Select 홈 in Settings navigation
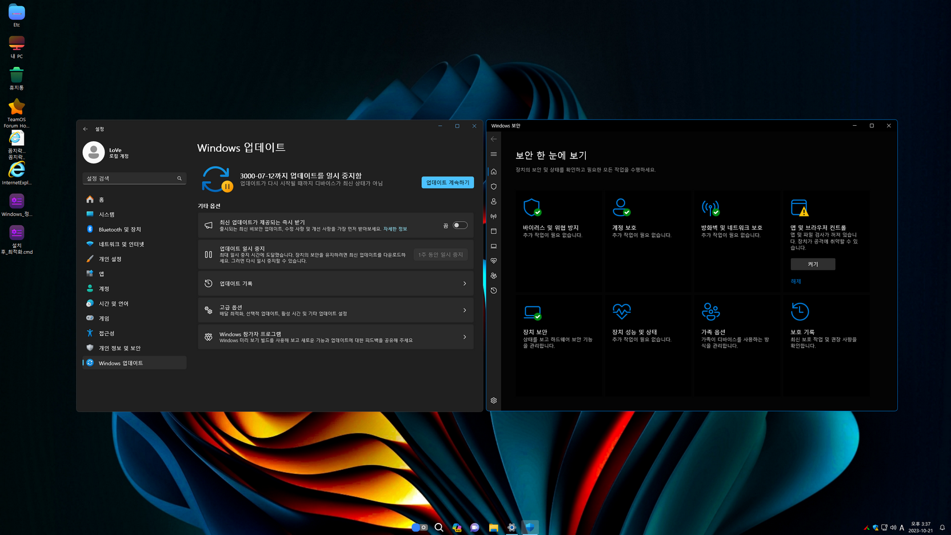Viewport: 951px width, 535px height. (x=134, y=199)
